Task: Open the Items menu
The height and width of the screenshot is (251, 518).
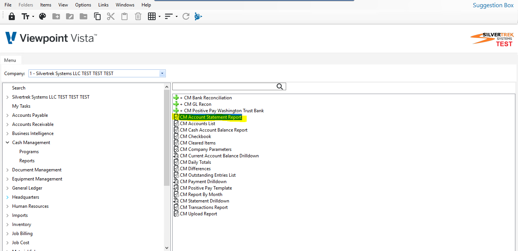Action: coord(46,5)
